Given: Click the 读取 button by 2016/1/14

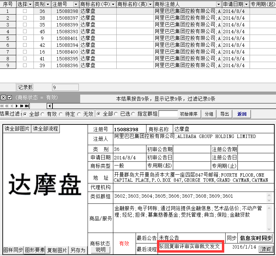Looking at the screenshot, I should click(x=266, y=249).
